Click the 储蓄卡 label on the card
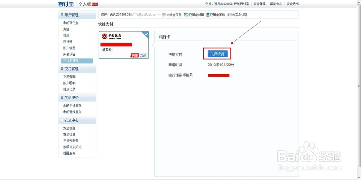361x180 pixels. pyautogui.click(x=107, y=50)
